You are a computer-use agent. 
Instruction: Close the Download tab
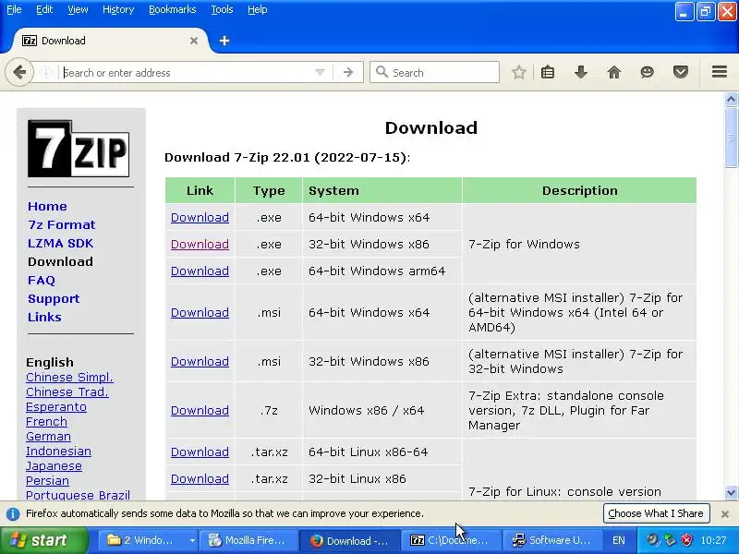click(194, 41)
